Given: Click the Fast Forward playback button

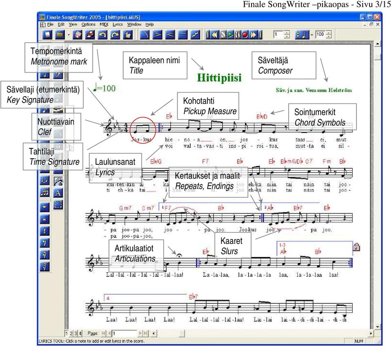Looking at the screenshot, I should [x=253, y=35].
